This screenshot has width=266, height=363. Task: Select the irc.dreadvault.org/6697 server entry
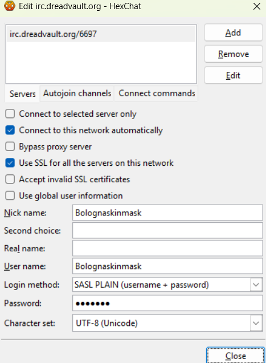pos(101,34)
